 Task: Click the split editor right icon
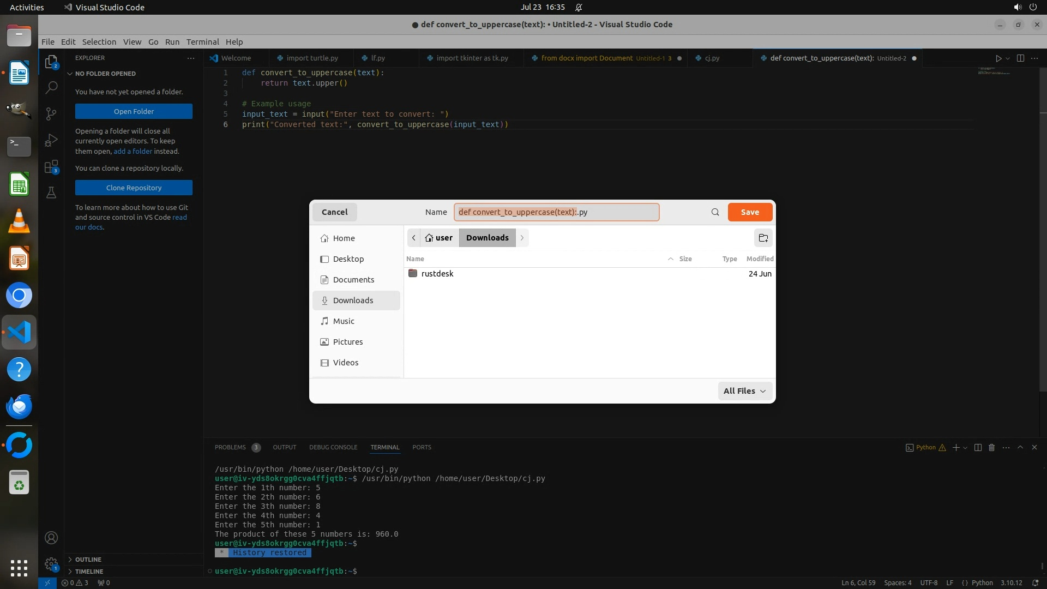[x=1020, y=58]
